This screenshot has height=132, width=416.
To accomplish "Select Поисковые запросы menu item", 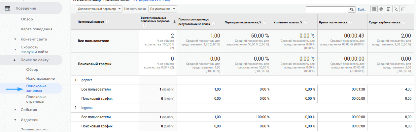I will tap(36, 88).
